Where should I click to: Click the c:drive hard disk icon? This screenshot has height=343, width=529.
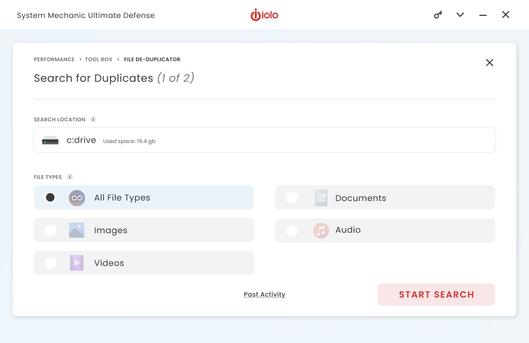coord(50,141)
